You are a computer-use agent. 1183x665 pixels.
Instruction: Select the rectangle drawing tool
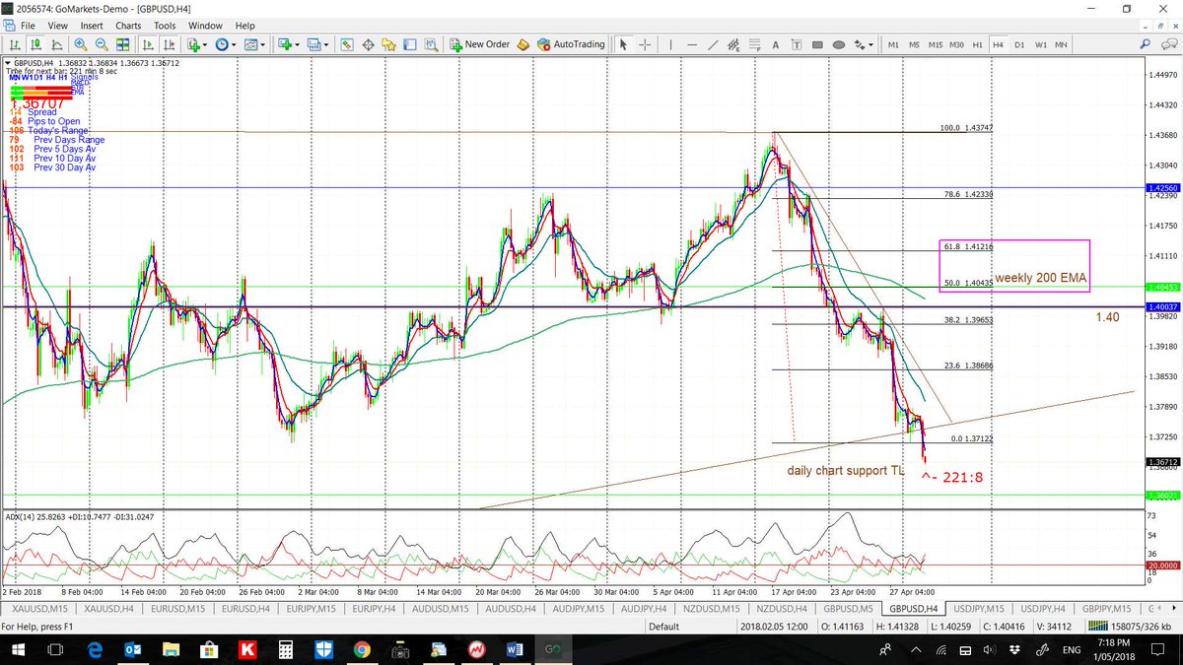click(x=817, y=44)
